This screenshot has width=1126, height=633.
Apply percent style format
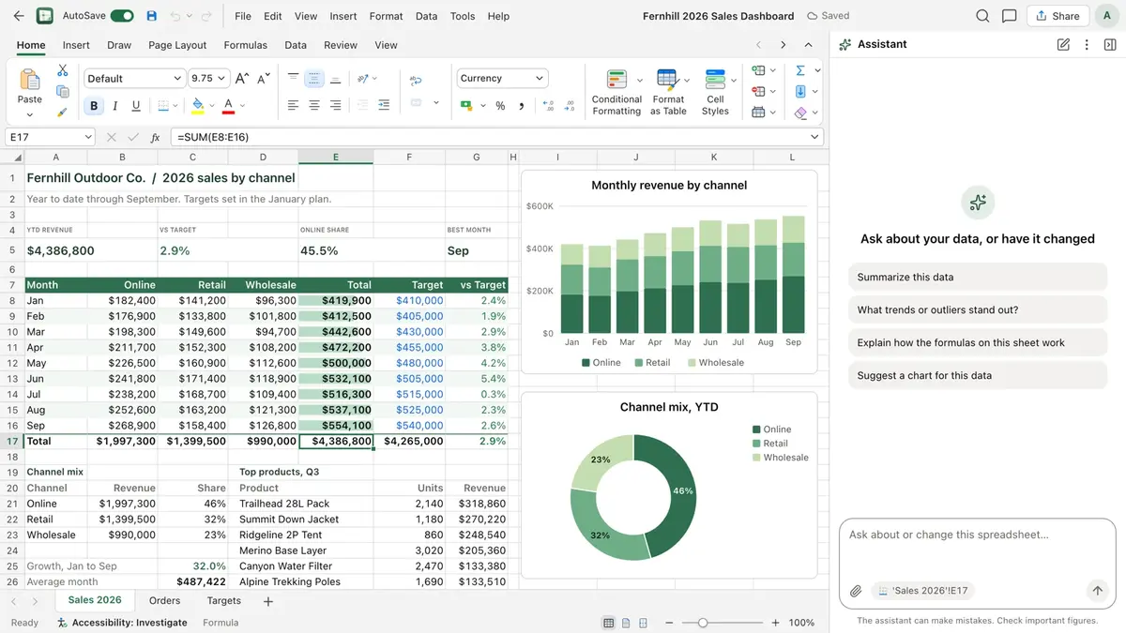point(500,106)
